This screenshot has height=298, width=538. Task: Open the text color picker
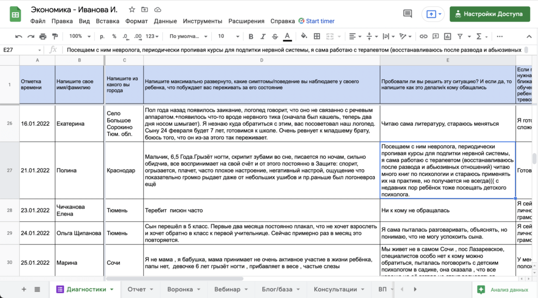click(287, 36)
